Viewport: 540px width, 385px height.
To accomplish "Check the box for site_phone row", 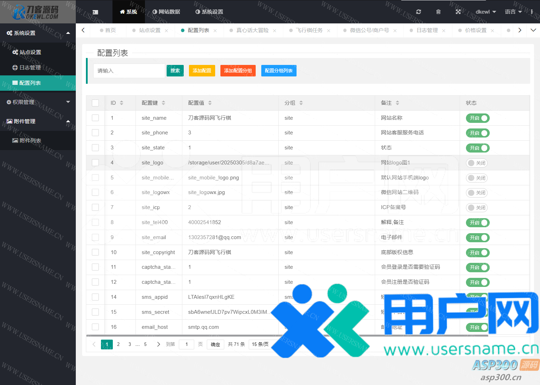I will click(95, 133).
